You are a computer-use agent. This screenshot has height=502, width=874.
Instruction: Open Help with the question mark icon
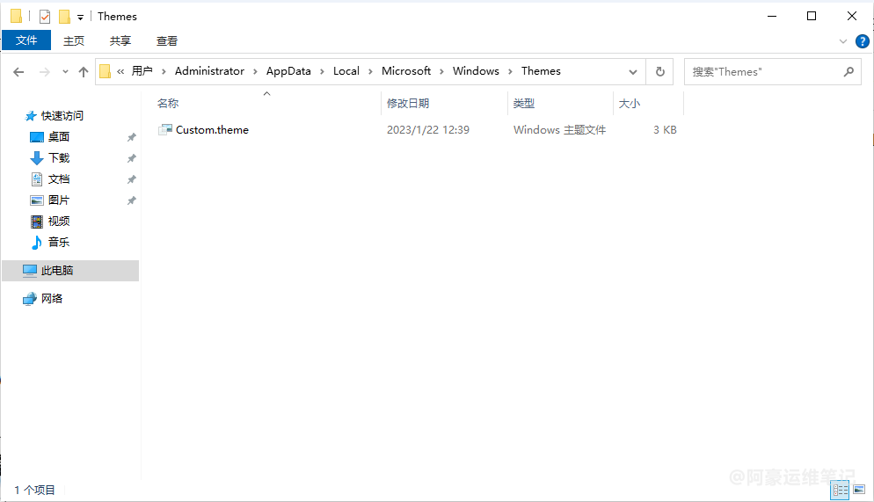(862, 41)
